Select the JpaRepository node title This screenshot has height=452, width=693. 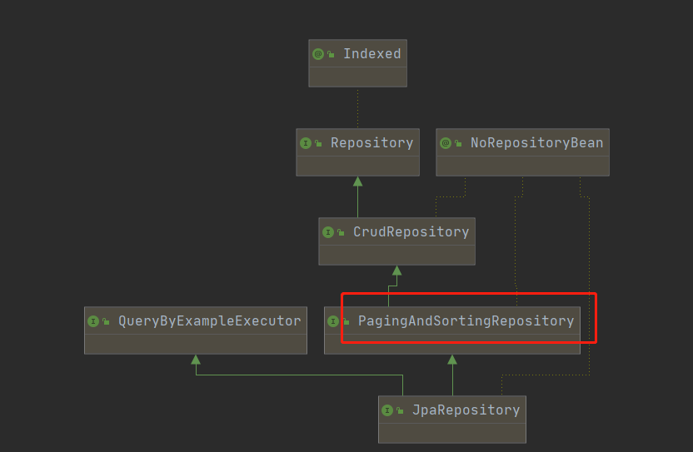point(466,410)
